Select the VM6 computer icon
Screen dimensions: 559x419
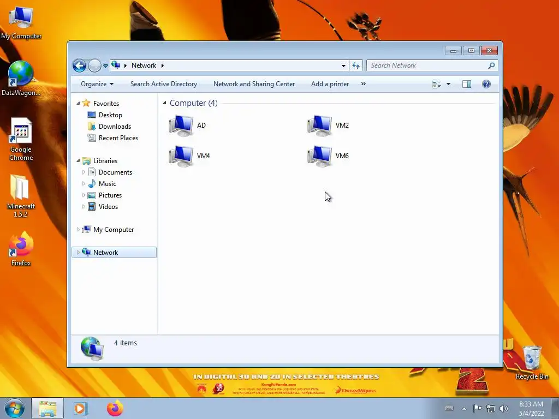pos(319,156)
